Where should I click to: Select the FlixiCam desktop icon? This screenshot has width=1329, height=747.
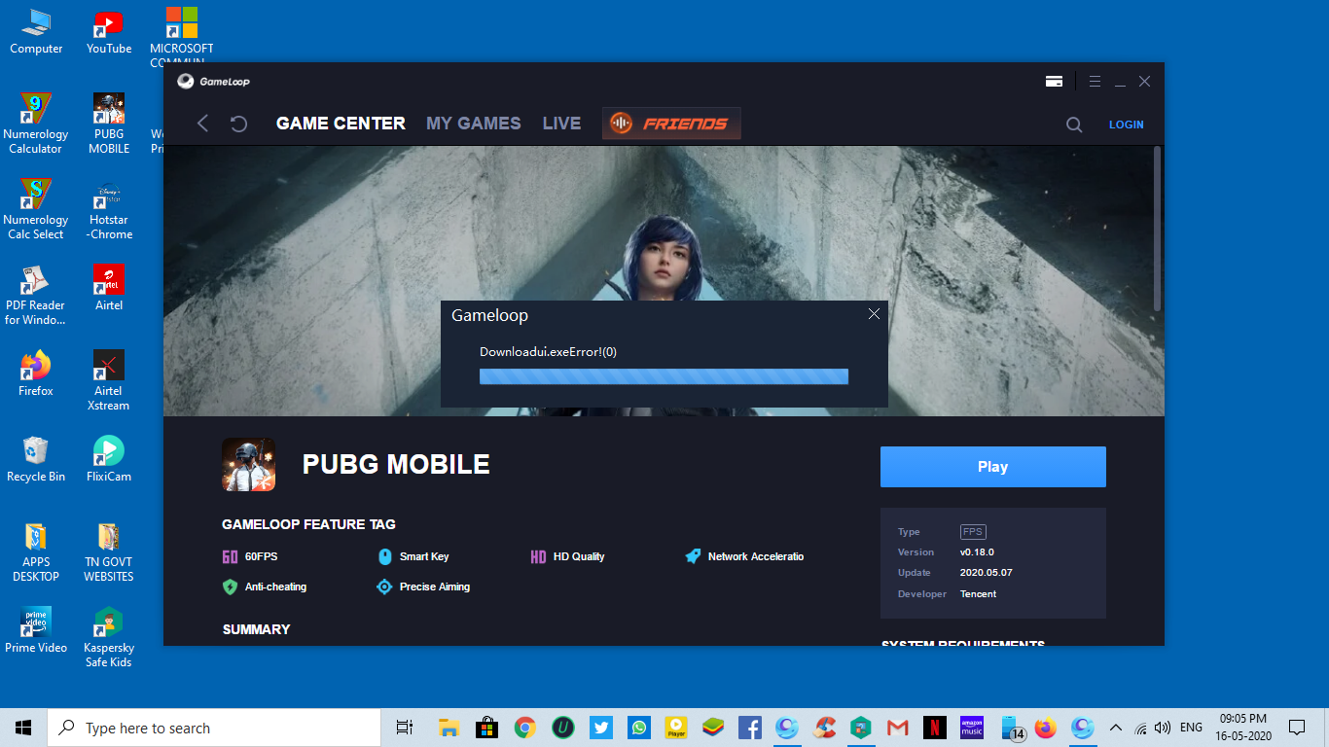109,459
